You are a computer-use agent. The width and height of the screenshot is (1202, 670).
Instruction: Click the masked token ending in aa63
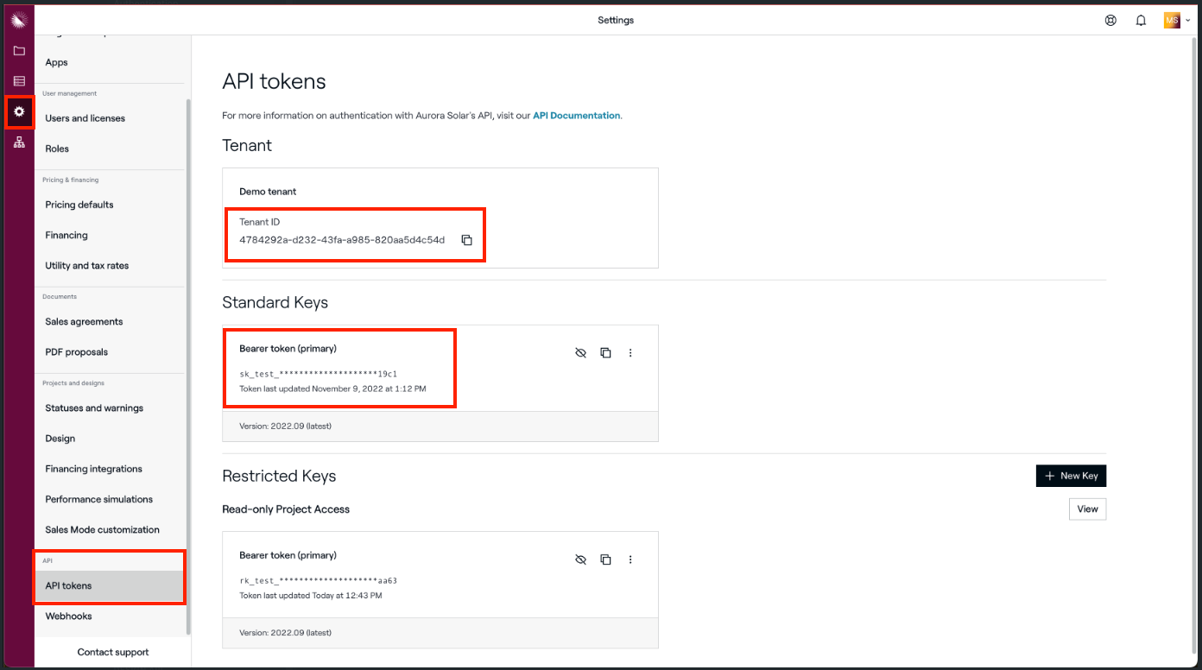click(x=318, y=581)
